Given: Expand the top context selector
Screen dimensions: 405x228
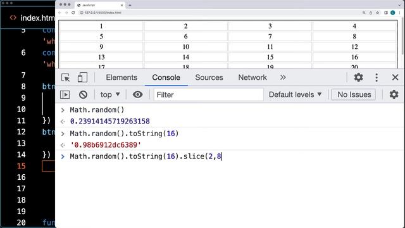Looking at the screenshot, I should click(110, 94).
